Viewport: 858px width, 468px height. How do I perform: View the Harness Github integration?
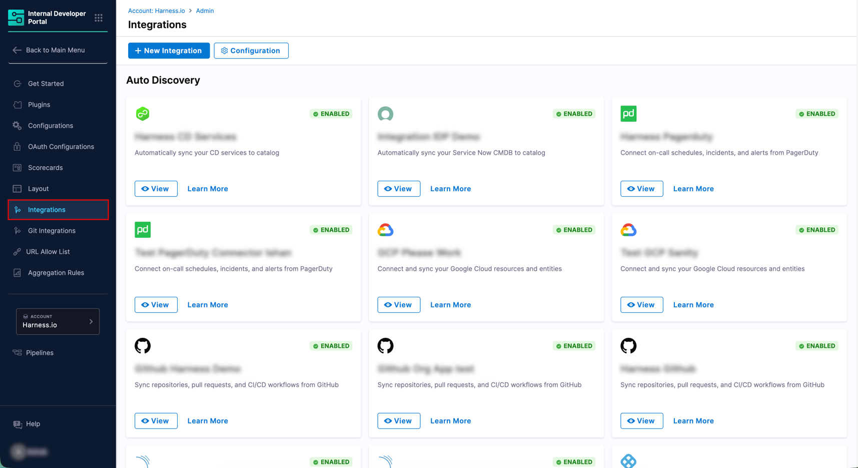tap(641, 421)
